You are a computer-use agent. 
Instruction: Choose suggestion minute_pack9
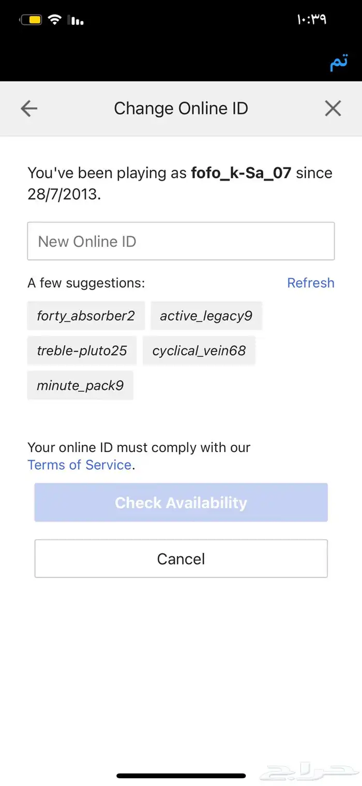(80, 385)
